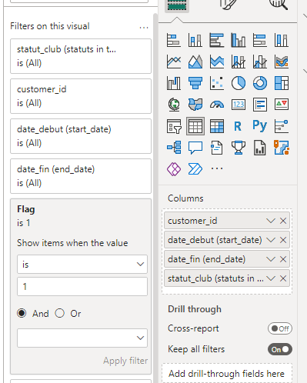
Task: Select the Power Automate visual
Action: [x=195, y=169]
